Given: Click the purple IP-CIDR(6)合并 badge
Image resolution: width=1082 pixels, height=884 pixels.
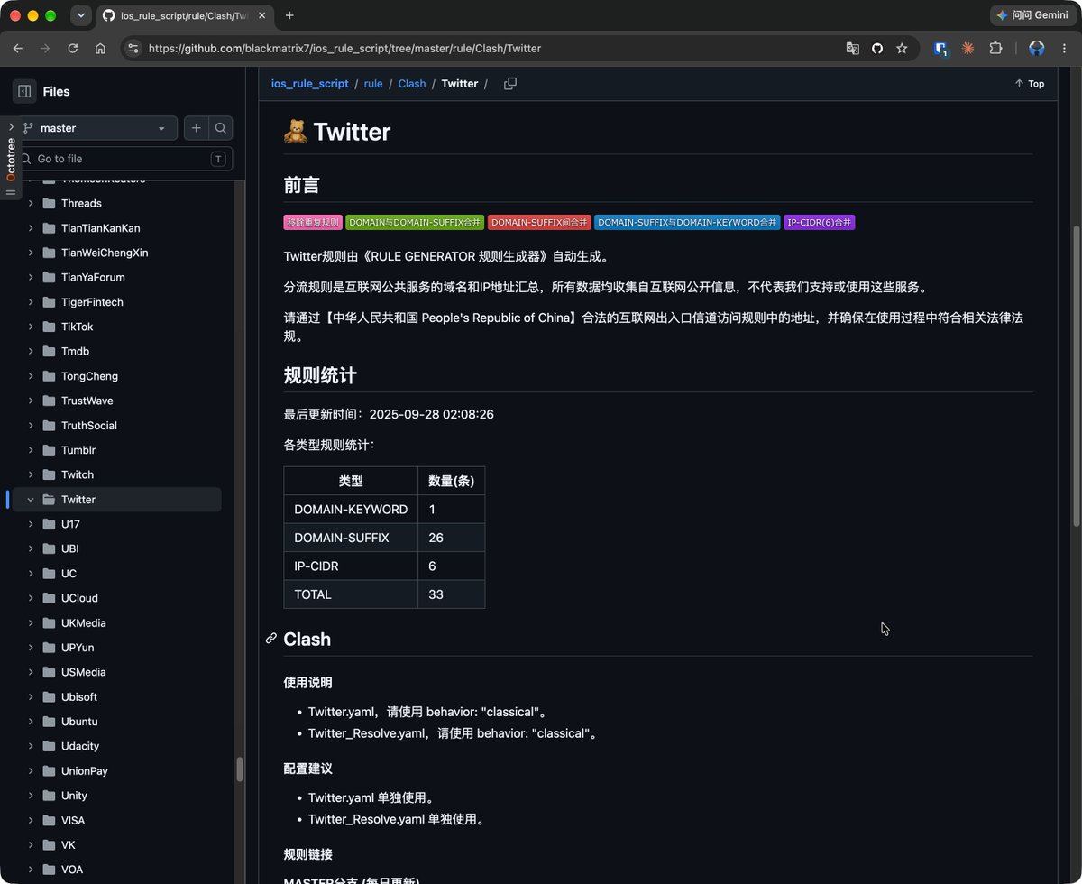Looking at the screenshot, I should coord(819,222).
